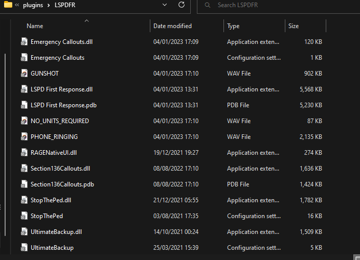This screenshot has width=360, height=260.
Task: Sort files by Name column header
Action: [35, 26]
